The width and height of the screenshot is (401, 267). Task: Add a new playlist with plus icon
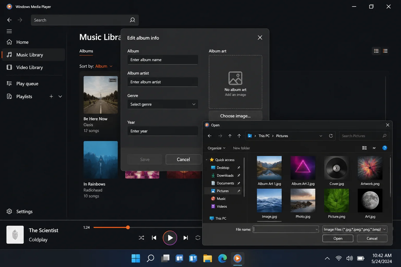coord(51,96)
